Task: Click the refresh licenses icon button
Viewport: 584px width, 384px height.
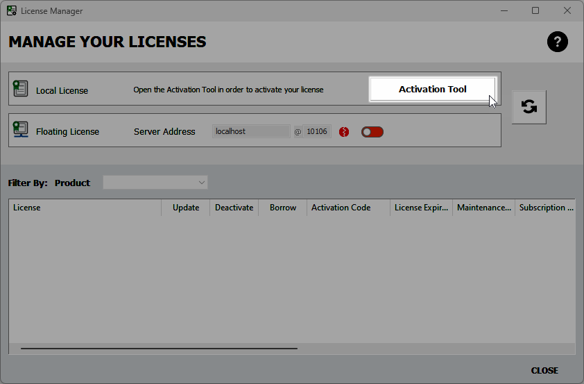Action: tap(529, 107)
